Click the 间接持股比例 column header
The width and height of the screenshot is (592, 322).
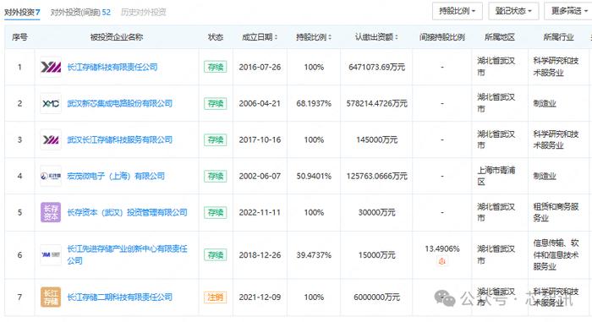point(441,37)
